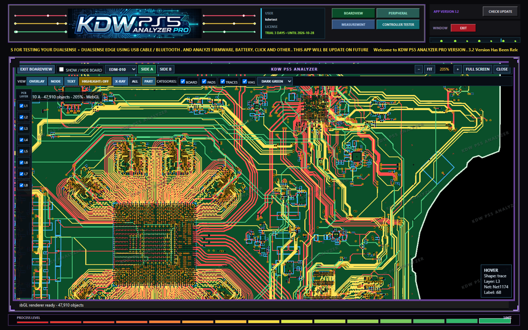Open the BOARDVIEW module
The image size is (528, 330).
pyautogui.click(x=353, y=13)
